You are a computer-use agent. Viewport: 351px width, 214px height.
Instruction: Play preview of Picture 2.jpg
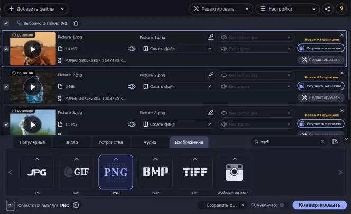coord(32,87)
